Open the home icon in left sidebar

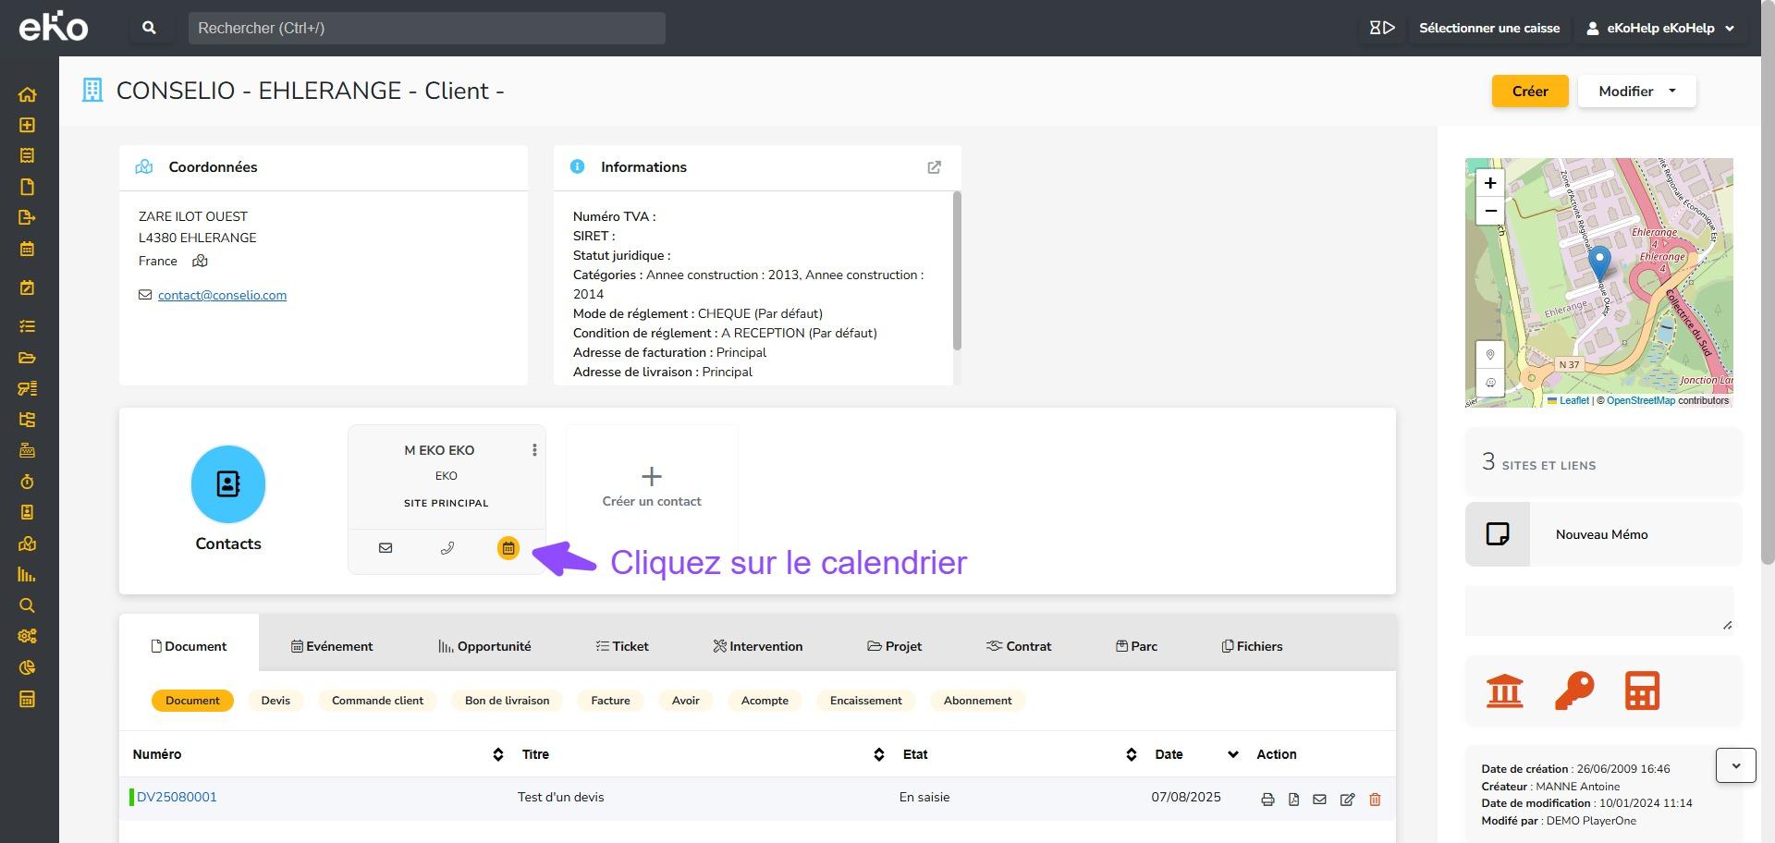coord(28,94)
